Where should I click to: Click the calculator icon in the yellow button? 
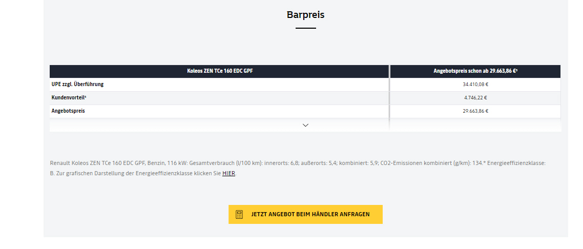click(x=239, y=215)
